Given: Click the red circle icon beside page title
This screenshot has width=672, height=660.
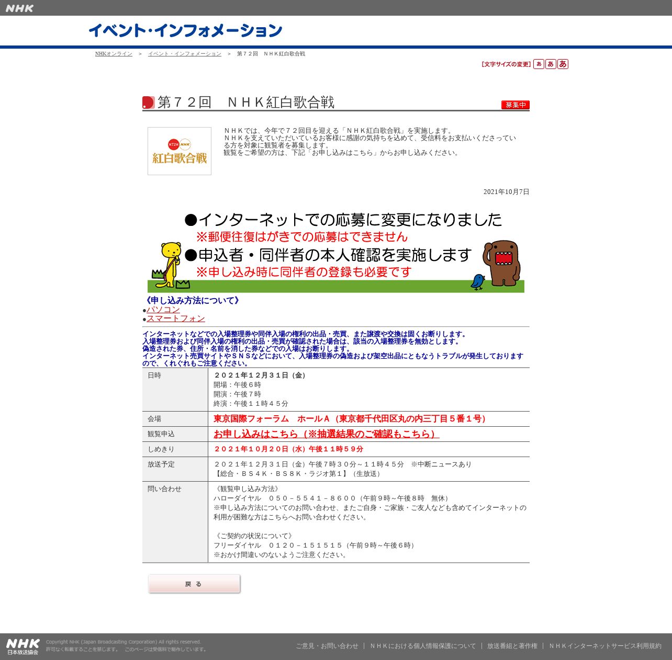Looking at the screenshot, I should tap(149, 103).
